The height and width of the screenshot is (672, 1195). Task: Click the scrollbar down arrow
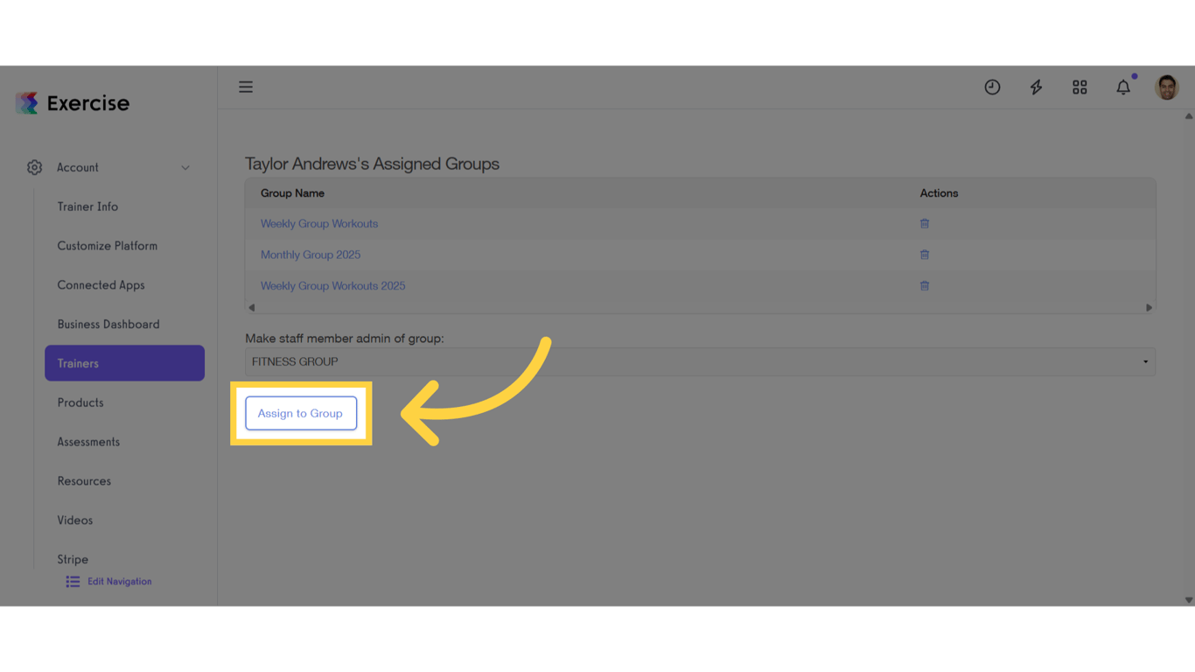coord(1188,601)
